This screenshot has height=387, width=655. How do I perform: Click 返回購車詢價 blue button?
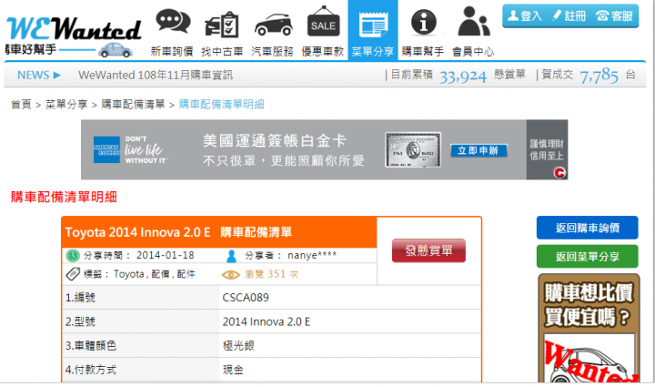[588, 228]
